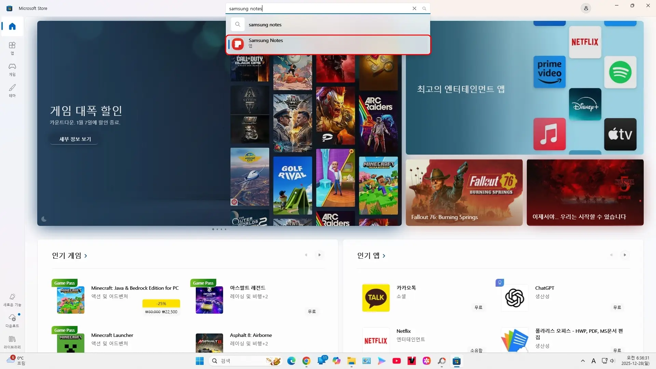This screenshot has height=369, width=656.
Task: Open the Themes section in sidebar
Action: 12,90
